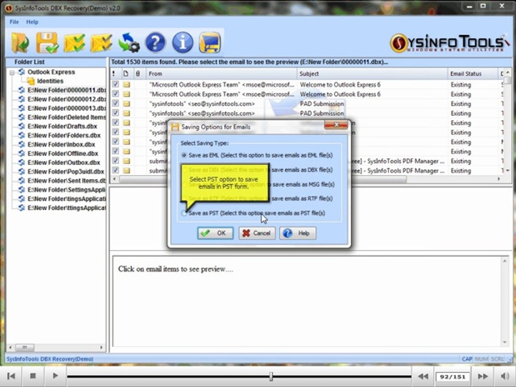Collapse the Outlook Express tree node

pyautogui.click(x=12, y=73)
